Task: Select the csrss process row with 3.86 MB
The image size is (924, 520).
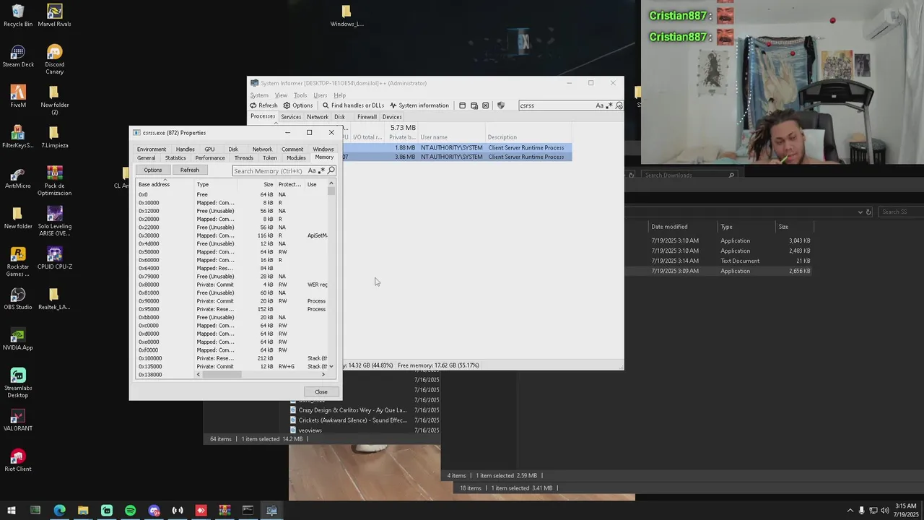Action: [457, 157]
